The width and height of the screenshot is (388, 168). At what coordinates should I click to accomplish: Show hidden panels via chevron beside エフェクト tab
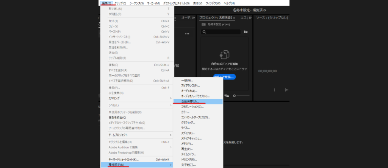pos(251,18)
